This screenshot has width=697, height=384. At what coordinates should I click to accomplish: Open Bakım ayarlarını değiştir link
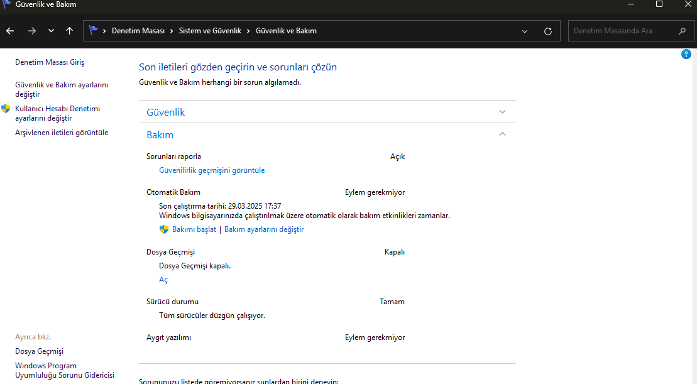pos(264,229)
